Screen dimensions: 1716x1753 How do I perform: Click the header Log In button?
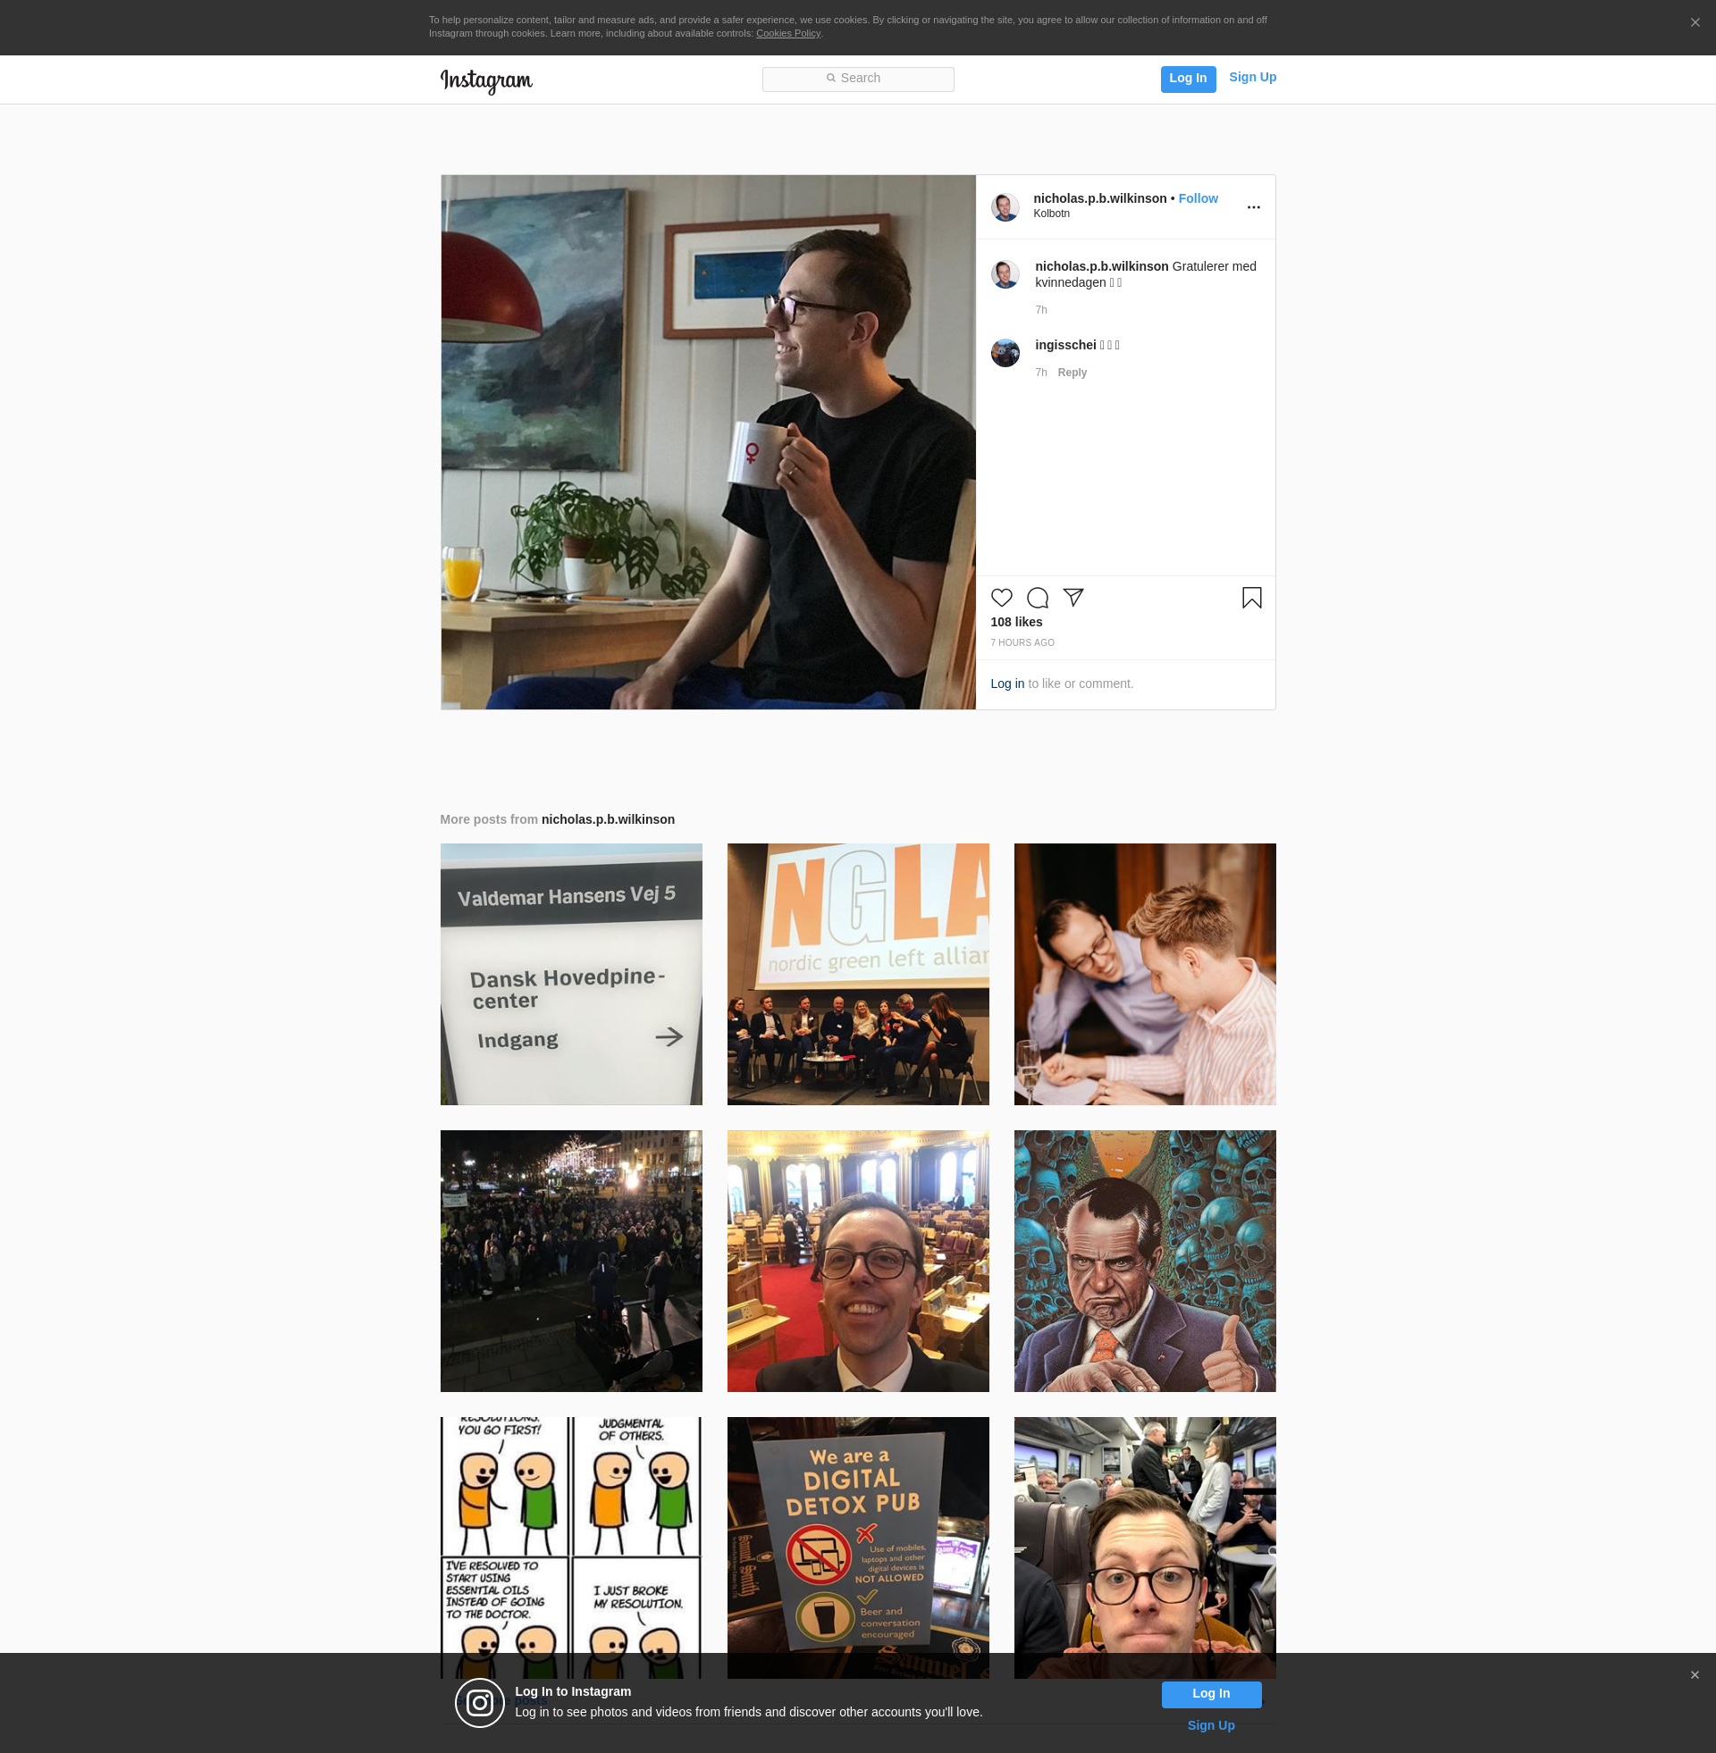click(x=1187, y=79)
